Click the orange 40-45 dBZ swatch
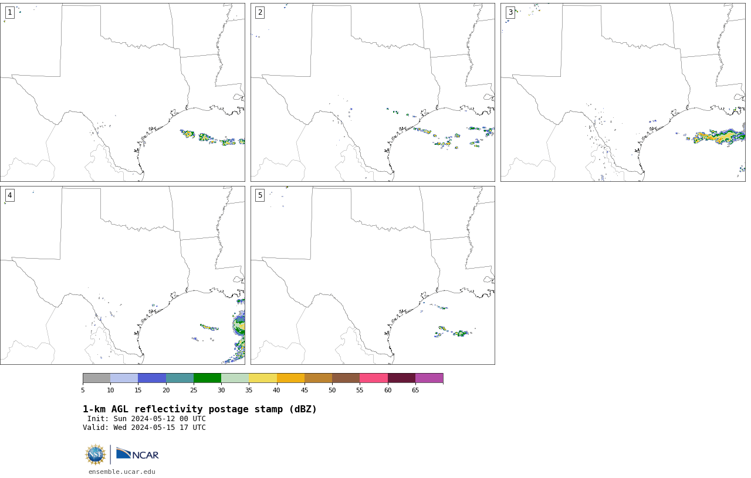 pos(290,378)
